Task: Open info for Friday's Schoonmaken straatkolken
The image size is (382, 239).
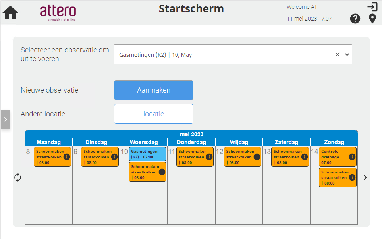Action: coord(257,157)
